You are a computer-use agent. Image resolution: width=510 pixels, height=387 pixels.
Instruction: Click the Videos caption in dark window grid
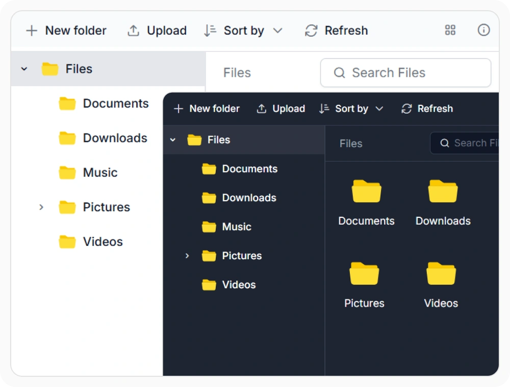point(441,303)
